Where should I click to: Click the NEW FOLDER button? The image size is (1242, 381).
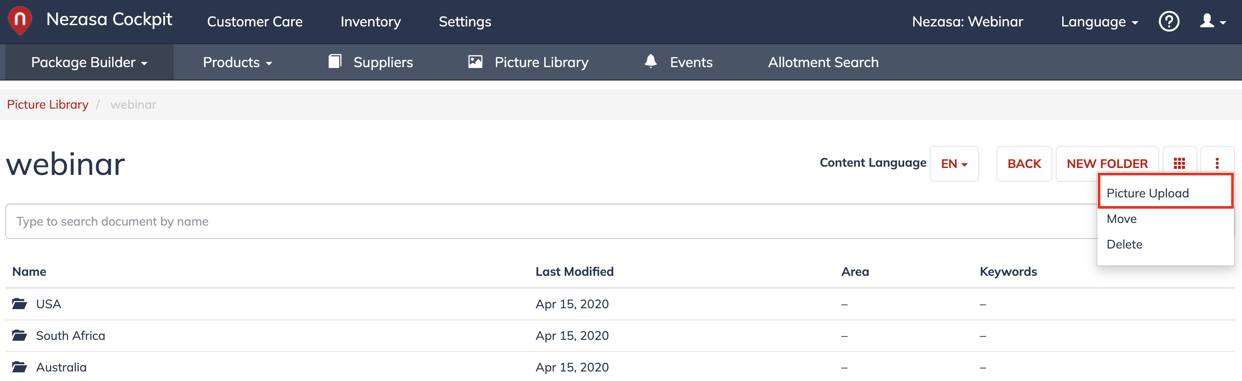[x=1106, y=164]
